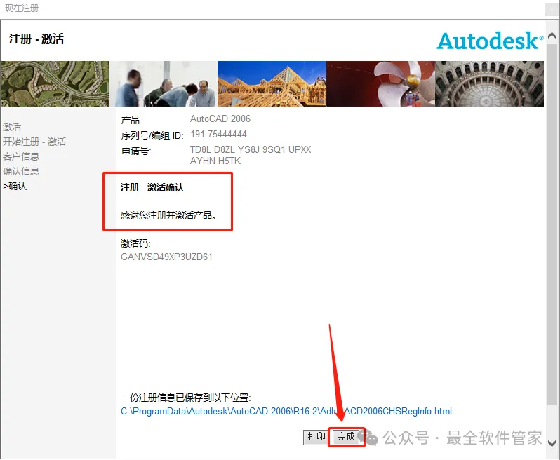Click the request code line AYHN H5TK
560x460 pixels.
tap(215, 161)
